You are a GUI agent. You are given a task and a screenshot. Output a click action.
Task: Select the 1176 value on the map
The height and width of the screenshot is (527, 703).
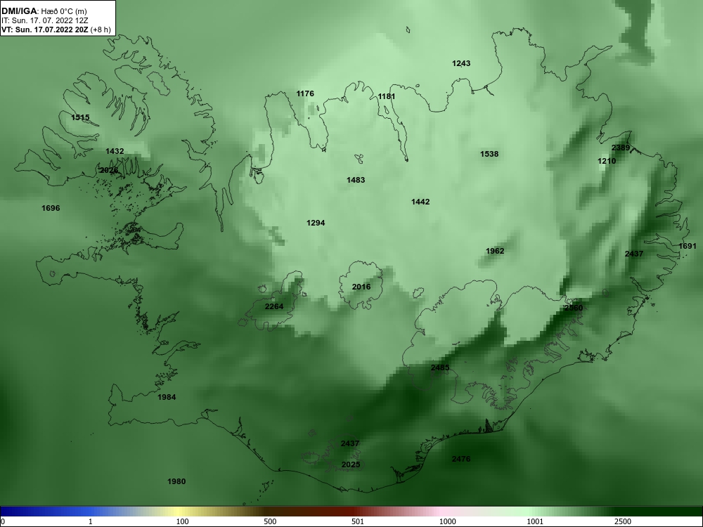point(305,93)
